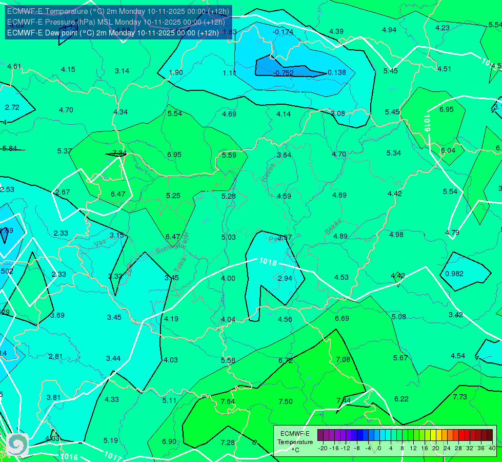Viewport: 502px width, 462px height.
Task: Click the 7.64 grid value
Action: [x=228, y=401]
